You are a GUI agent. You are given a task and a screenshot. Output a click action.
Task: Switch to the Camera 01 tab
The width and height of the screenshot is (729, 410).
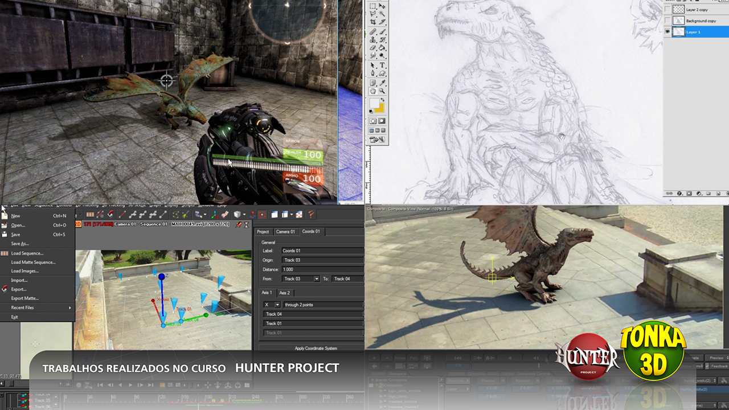[285, 232]
